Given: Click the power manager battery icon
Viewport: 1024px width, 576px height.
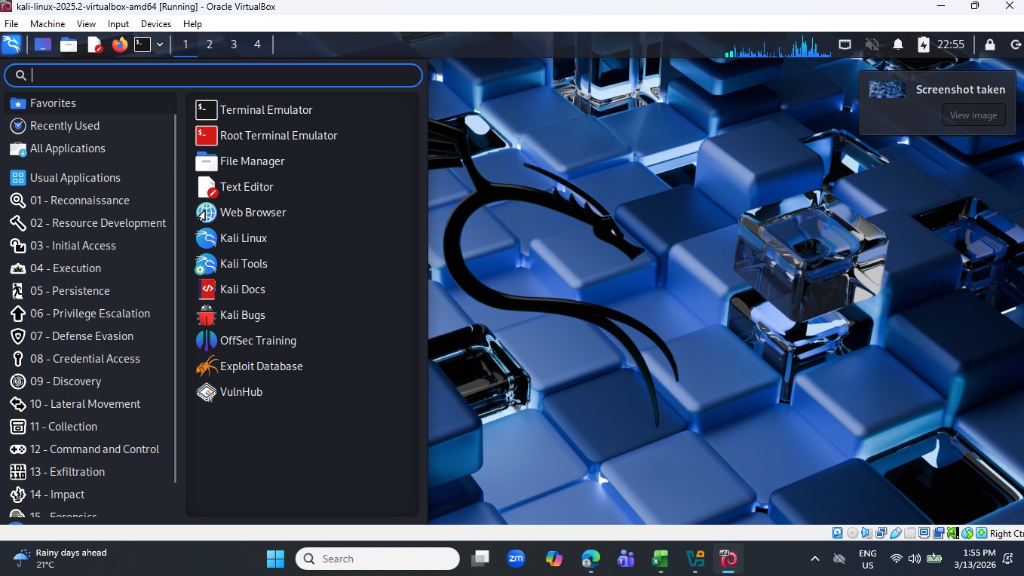Looking at the screenshot, I should pos(924,44).
